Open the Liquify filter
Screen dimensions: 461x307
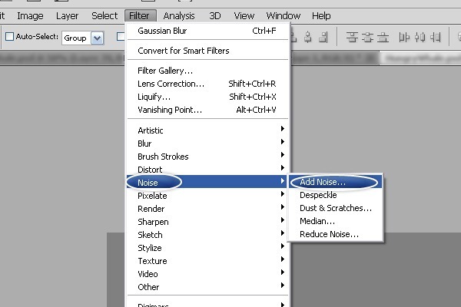pos(154,97)
